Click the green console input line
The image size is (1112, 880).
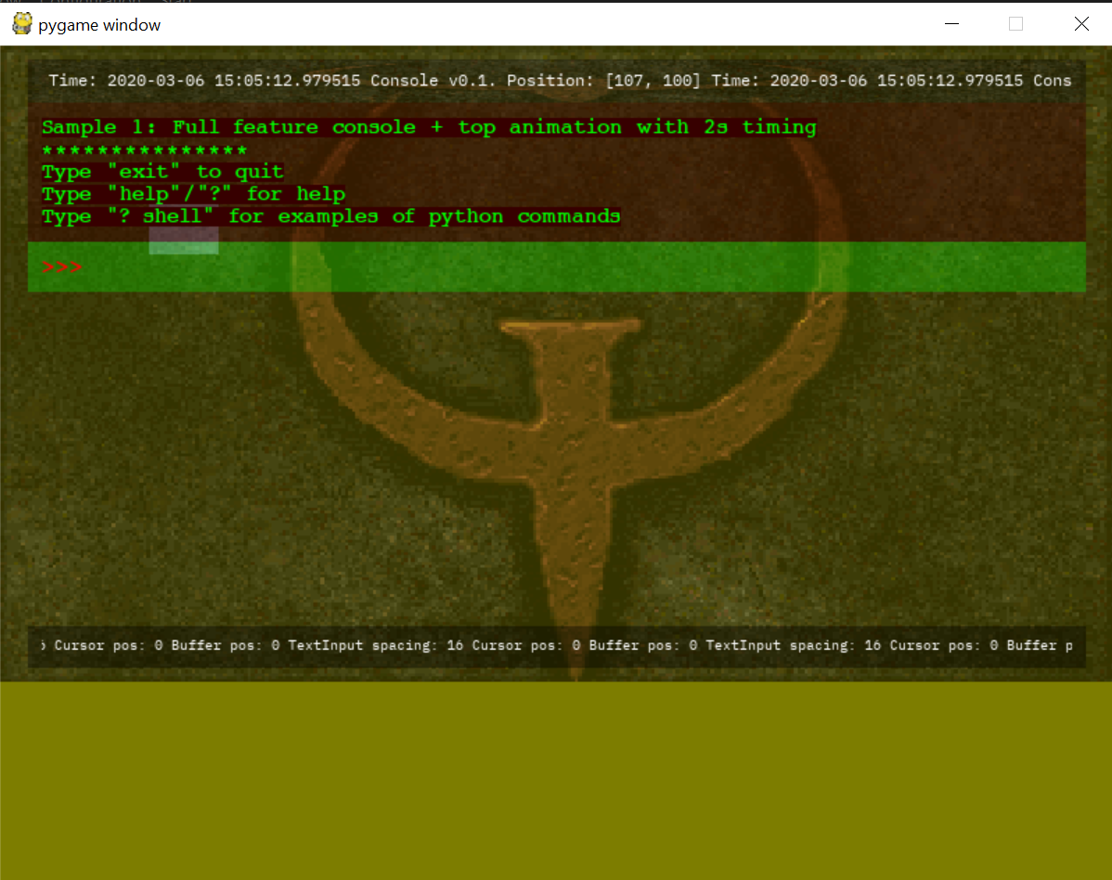(x=557, y=266)
